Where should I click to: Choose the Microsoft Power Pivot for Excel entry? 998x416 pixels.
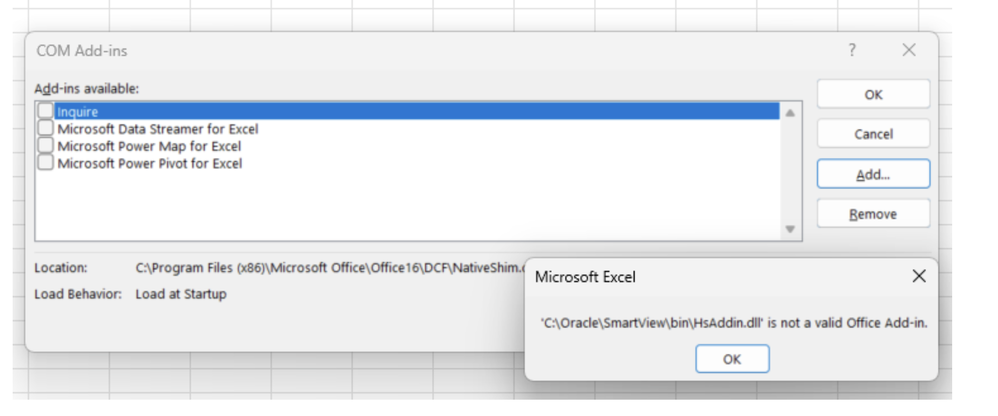[x=150, y=164]
